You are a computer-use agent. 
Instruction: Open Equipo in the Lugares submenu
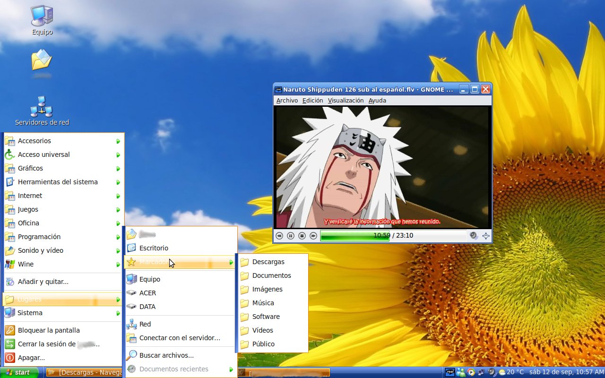tap(180, 279)
